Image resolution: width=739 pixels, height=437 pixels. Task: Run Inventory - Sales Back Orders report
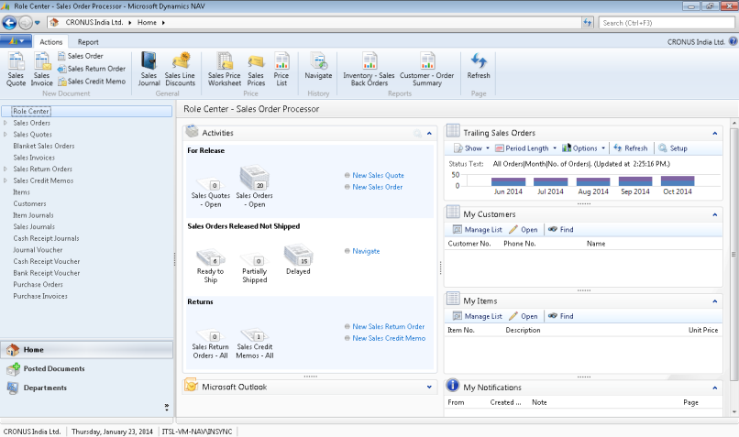pos(369,70)
